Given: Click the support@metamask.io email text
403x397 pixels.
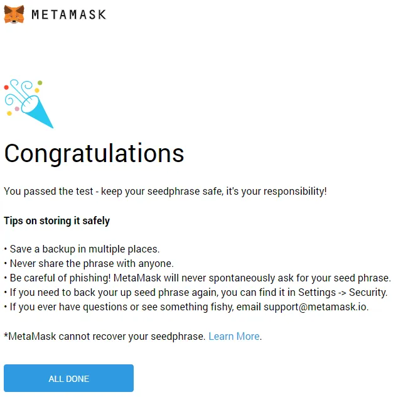Looking at the screenshot, I should pos(315,307).
